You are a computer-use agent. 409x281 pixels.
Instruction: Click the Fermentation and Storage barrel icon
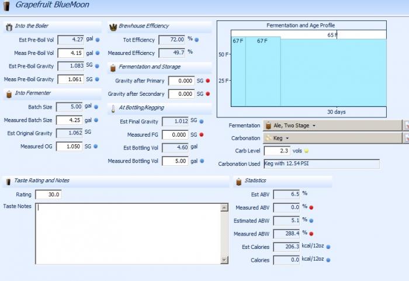(113, 68)
